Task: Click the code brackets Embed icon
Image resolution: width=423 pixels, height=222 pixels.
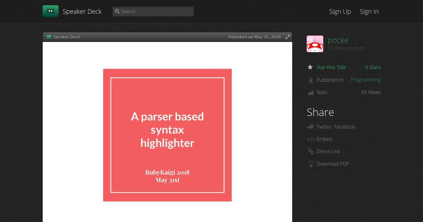Action: [x=311, y=139]
